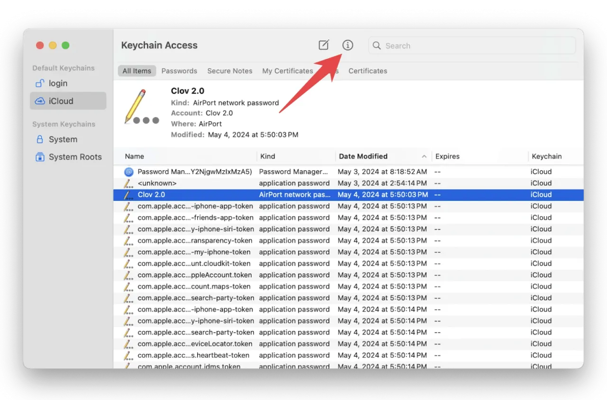
Task: Open the Secure Notes tab
Action: (x=230, y=71)
